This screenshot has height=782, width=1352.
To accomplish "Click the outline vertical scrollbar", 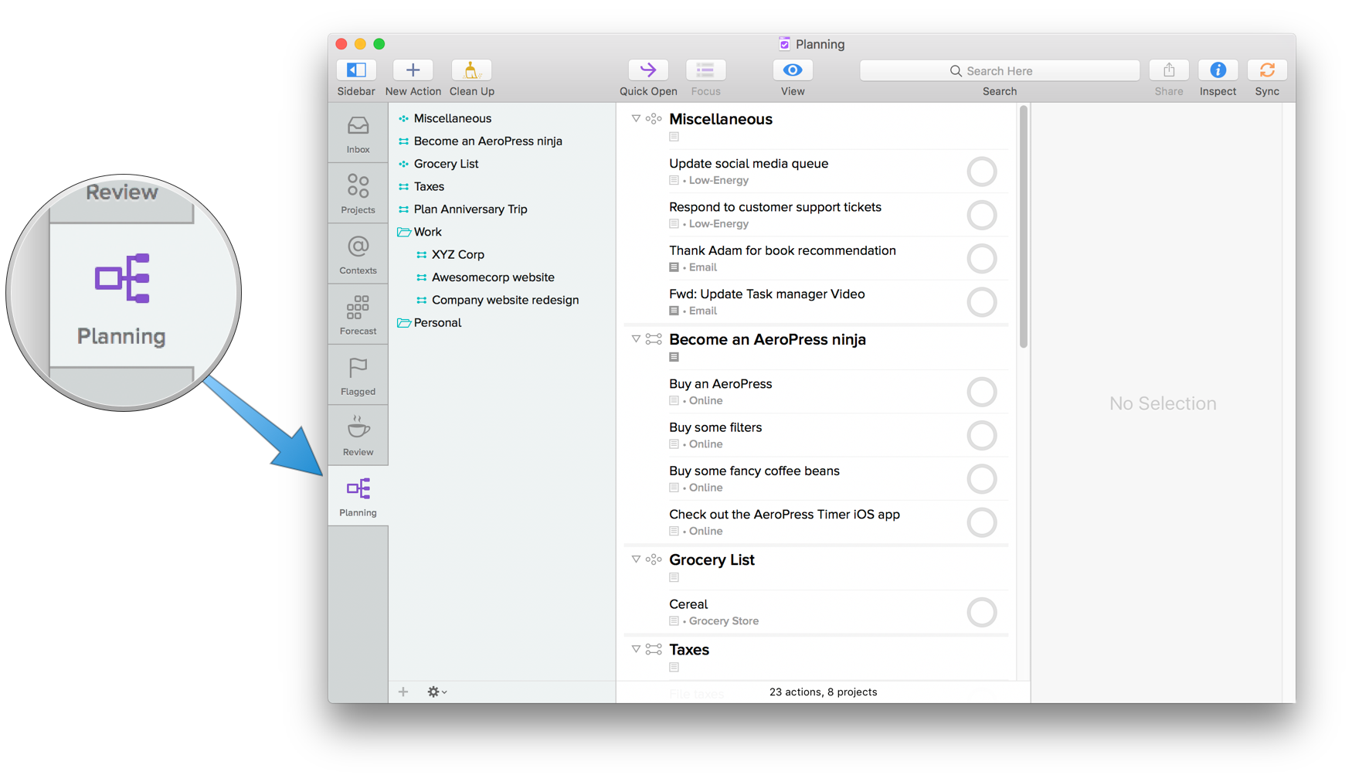I will click(1024, 227).
